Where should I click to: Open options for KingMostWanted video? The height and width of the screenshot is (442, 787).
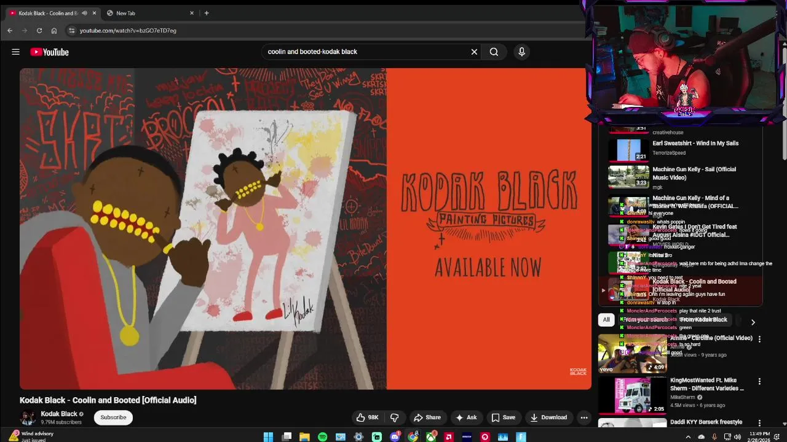(x=759, y=381)
